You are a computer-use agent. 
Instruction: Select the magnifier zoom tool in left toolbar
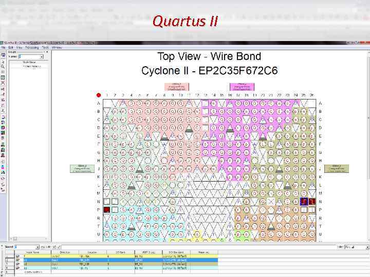[3, 67]
